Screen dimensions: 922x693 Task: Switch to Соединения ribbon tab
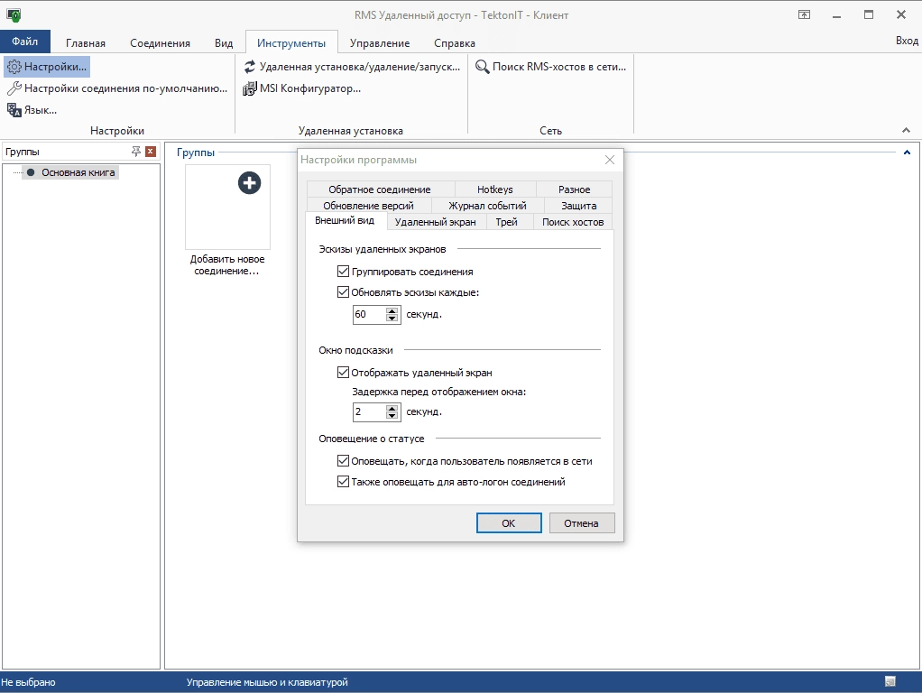tap(160, 43)
